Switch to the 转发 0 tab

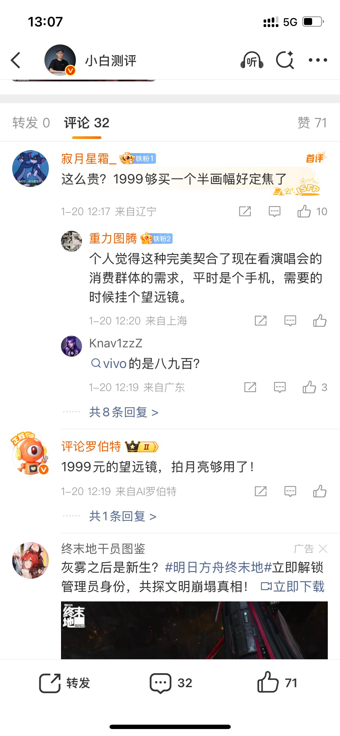[x=31, y=123]
